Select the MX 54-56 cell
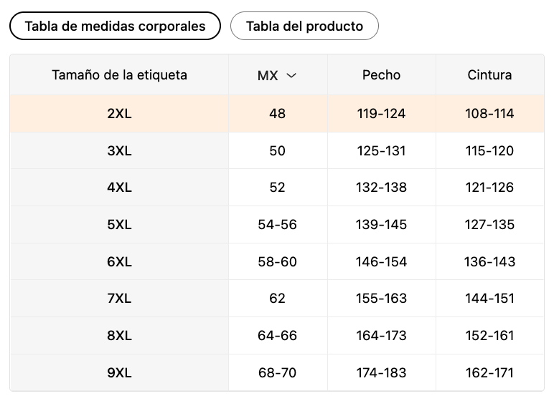The width and height of the screenshot is (554, 401). click(x=277, y=225)
